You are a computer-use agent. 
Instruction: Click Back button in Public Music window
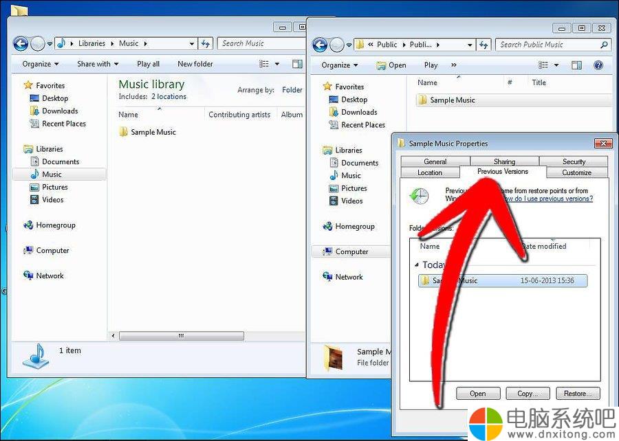tap(320, 45)
